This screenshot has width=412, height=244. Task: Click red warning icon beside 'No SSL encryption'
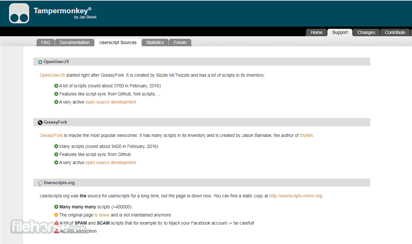pos(57,231)
